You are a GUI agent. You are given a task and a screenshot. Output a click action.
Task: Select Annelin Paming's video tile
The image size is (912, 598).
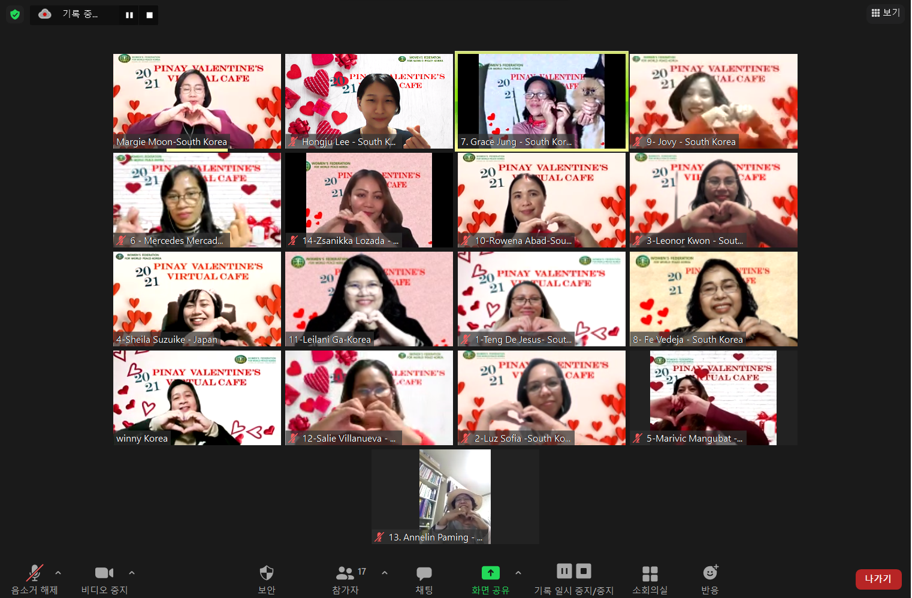pos(455,496)
